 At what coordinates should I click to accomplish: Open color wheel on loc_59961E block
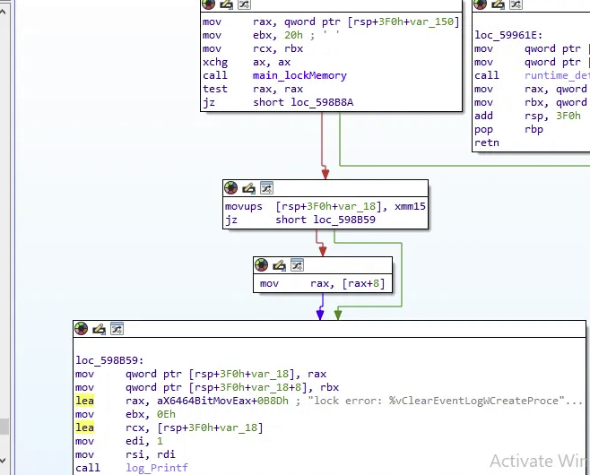click(481, 4)
